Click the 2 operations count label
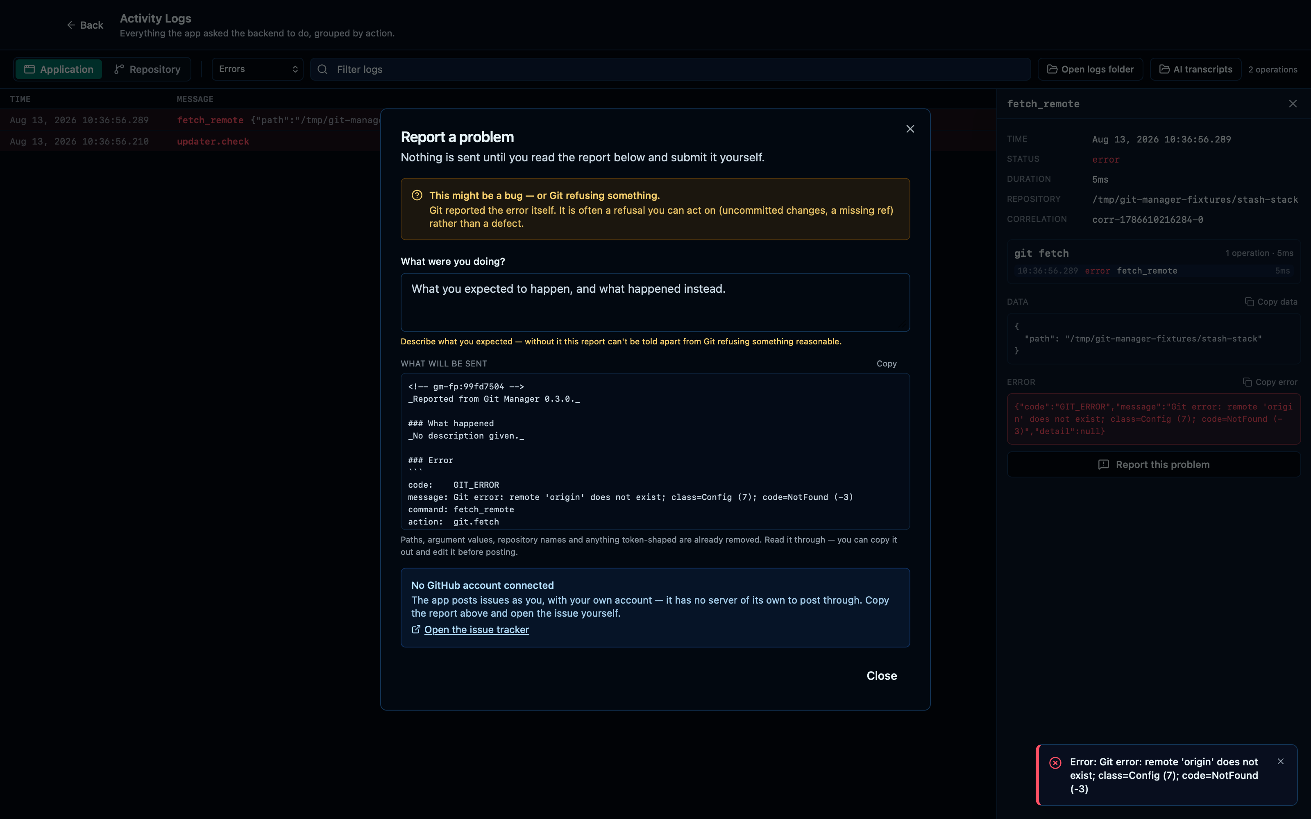This screenshot has width=1311, height=819. (x=1272, y=69)
